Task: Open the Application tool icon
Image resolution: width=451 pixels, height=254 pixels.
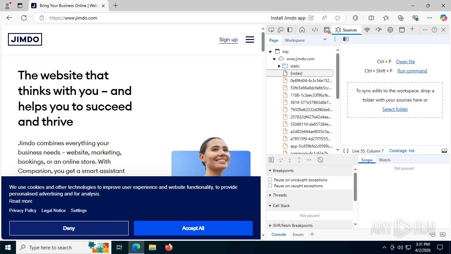Action: point(402,30)
